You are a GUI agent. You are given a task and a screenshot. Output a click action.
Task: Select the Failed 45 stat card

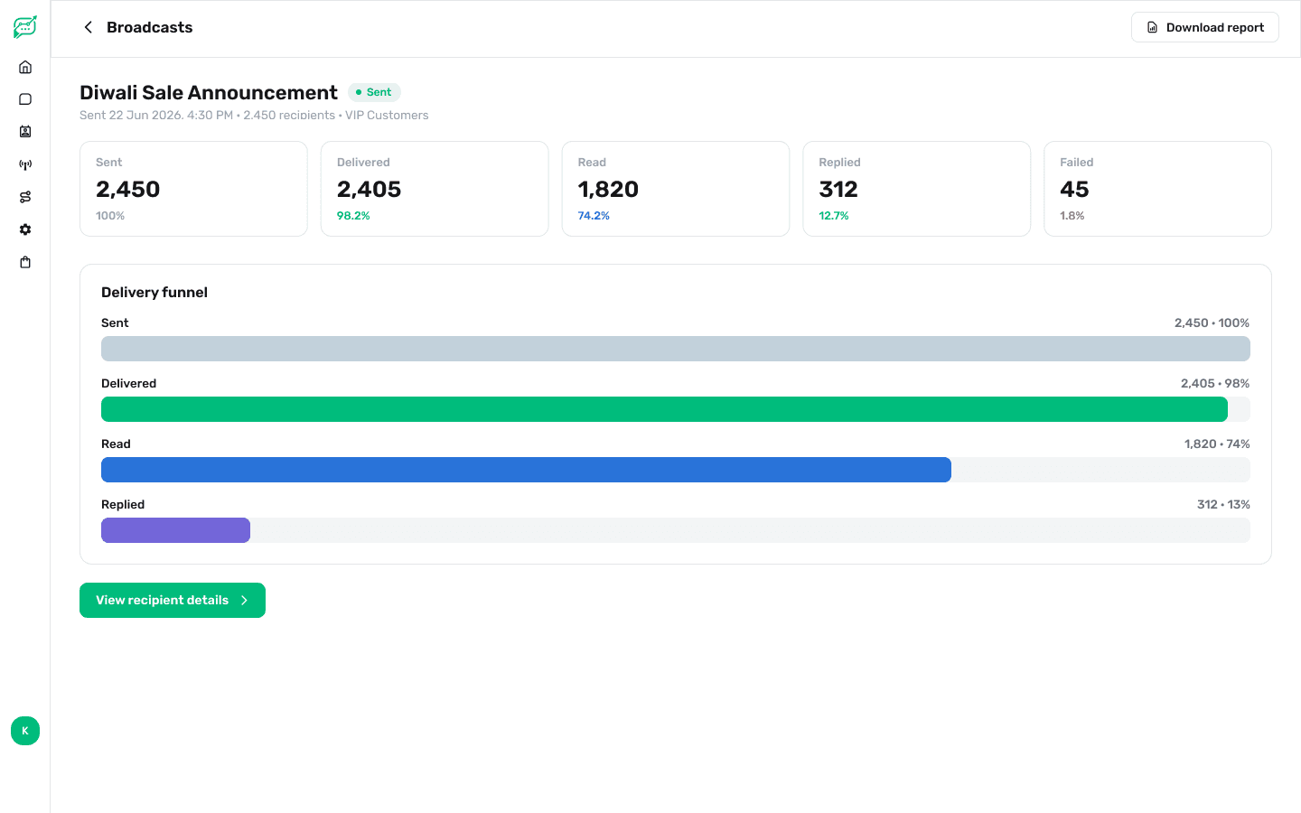click(x=1157, y=189)
